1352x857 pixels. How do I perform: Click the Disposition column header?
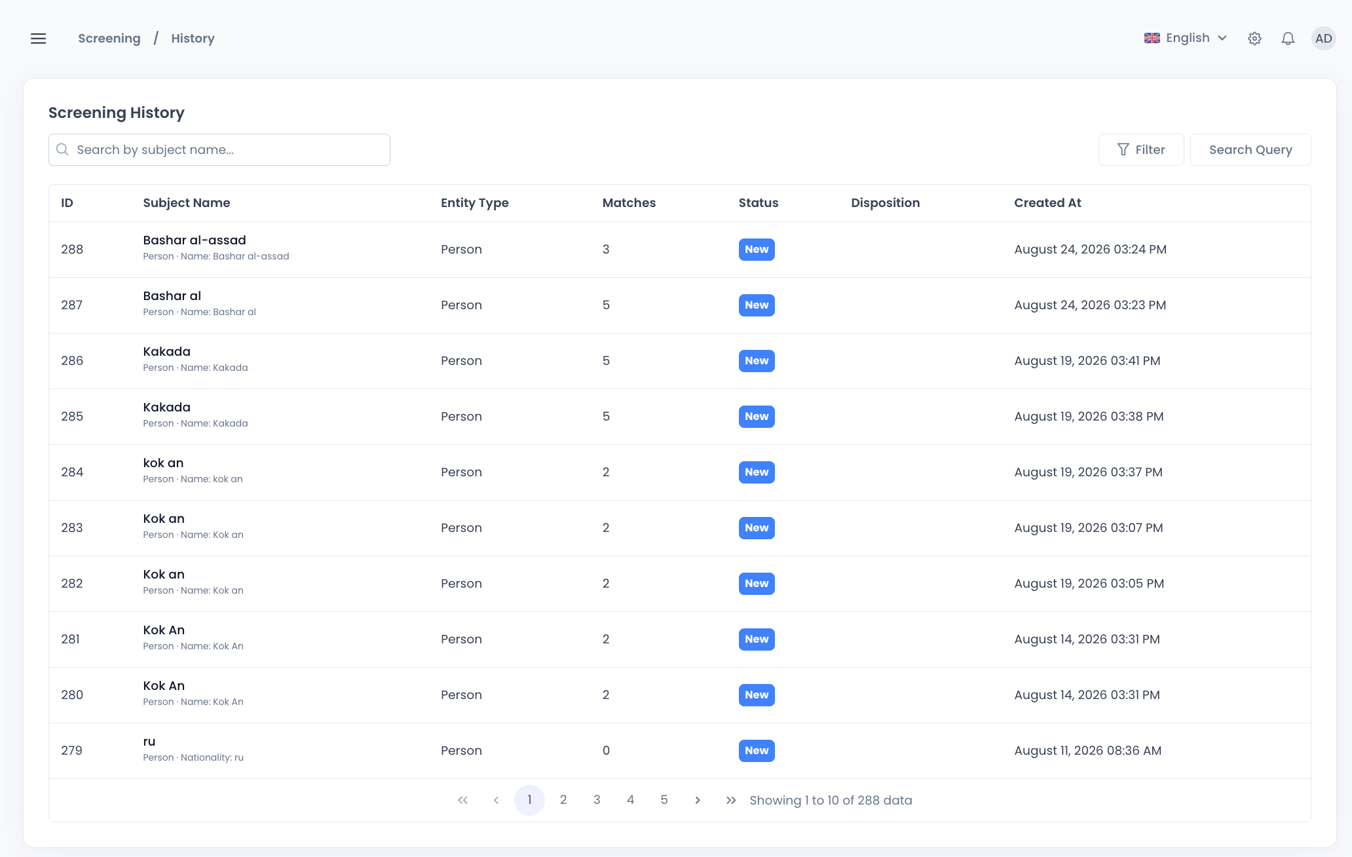click(886, 202)
